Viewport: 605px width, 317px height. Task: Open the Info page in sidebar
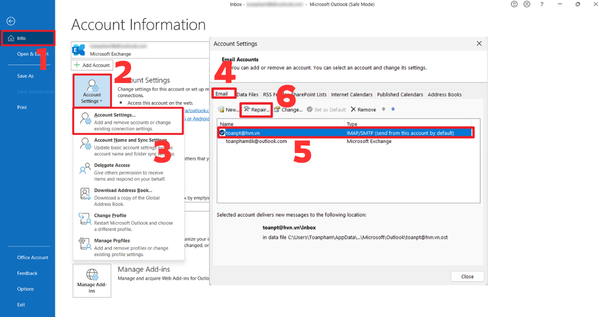pos(28,38)
